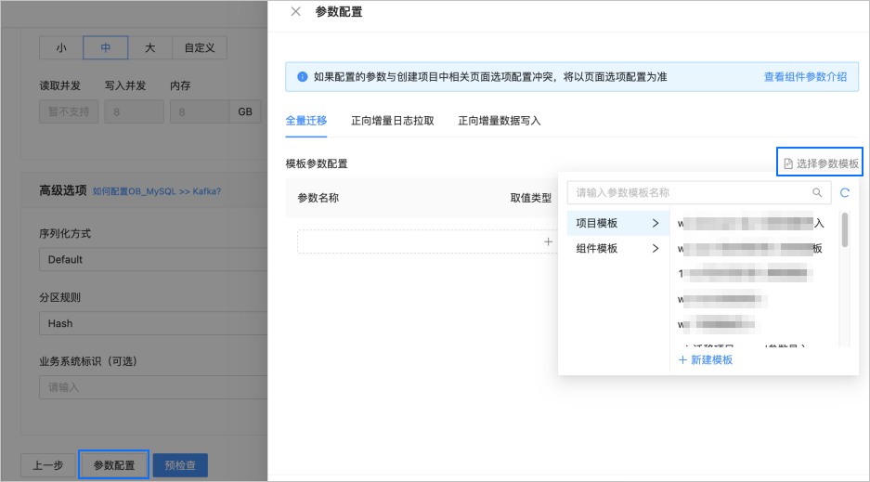This screenshot has width=870, height=482.
Task: Click the refresh icon beside template search
Action: point(845,192)
